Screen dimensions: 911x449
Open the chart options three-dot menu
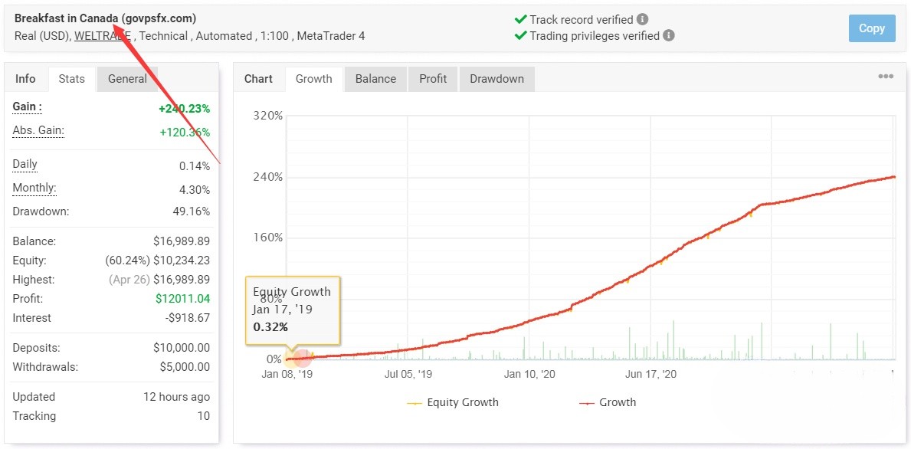tap(886, 77)
